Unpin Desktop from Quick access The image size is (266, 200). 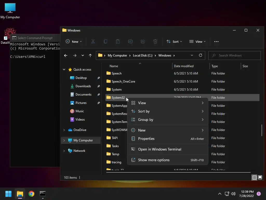(x=98, y=78)
